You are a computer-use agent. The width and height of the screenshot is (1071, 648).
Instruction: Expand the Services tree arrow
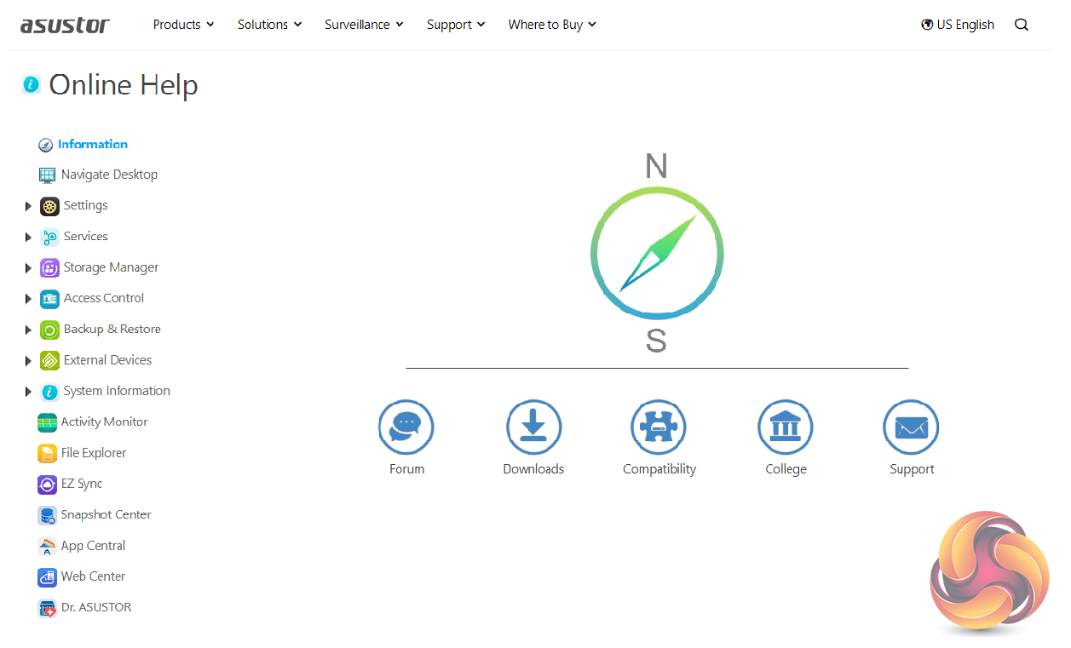click(x=28, y=237)
